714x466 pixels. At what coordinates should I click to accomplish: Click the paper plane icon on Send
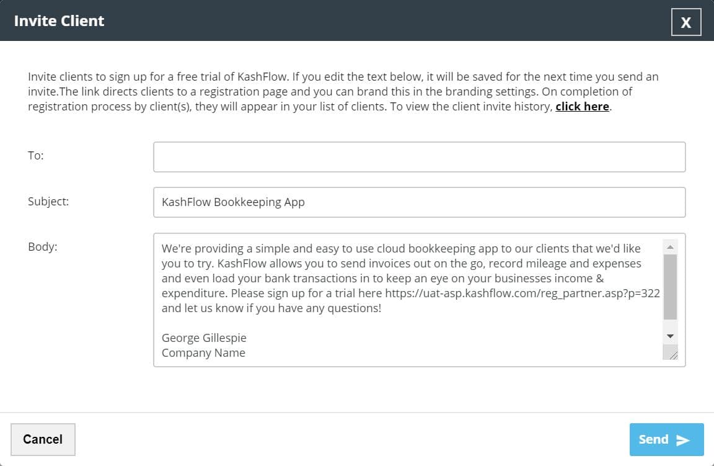pyautogui.click(x=683, y=440)
